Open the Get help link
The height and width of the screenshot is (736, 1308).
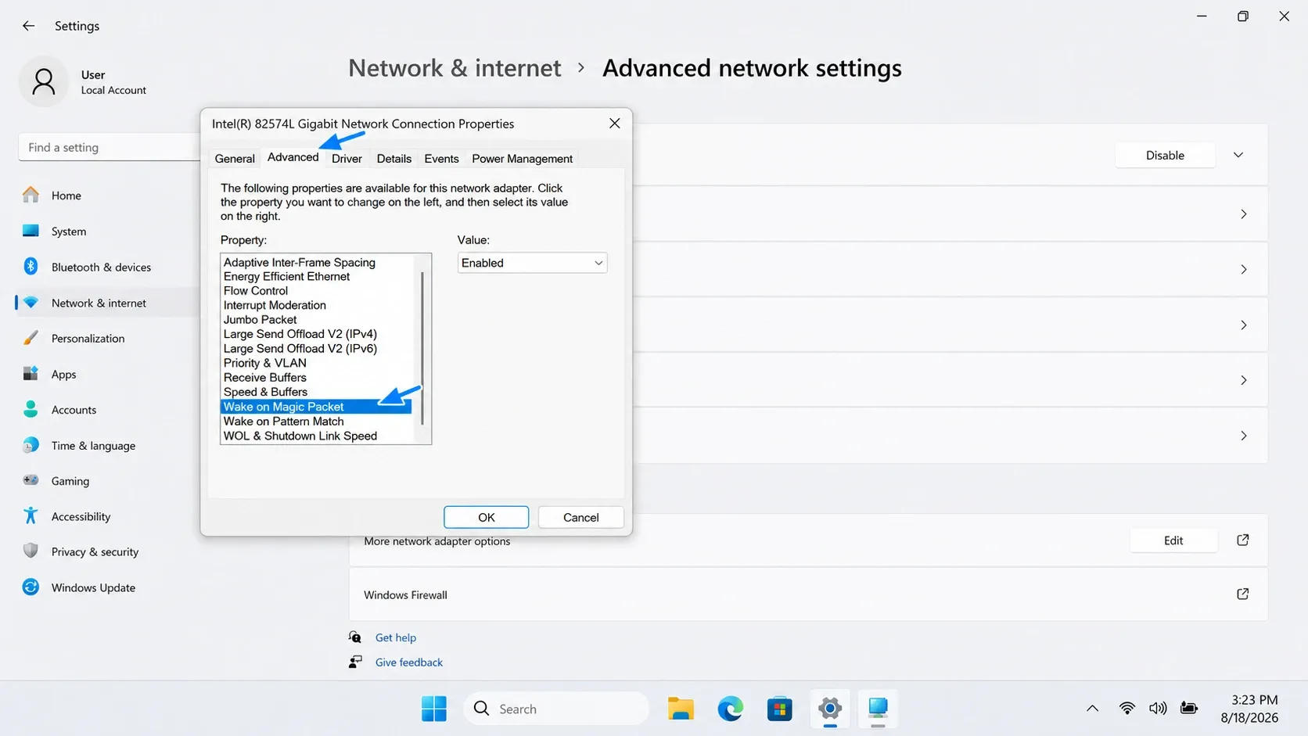pyautogui.click(x=396, y=637)
